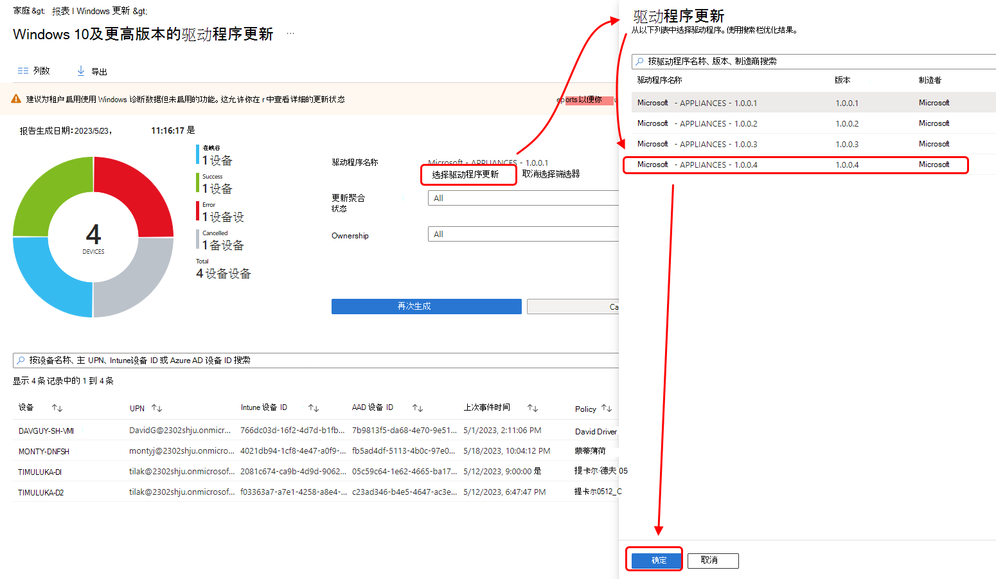
Task: Click Error 1 设备 legend entry
Action: 220,212
